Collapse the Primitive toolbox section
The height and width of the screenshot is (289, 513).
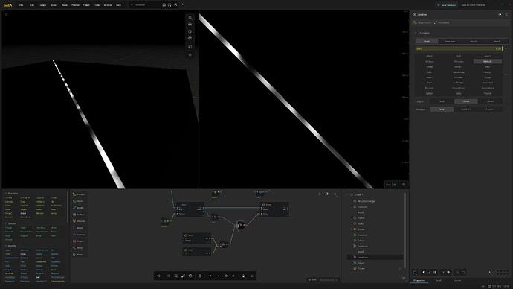pyautogui.click(x=5, y=194)
